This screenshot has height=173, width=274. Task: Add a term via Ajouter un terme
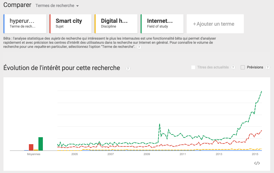click(x=215, y=24)
